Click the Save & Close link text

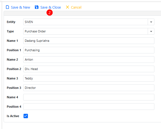coord(51,7)
